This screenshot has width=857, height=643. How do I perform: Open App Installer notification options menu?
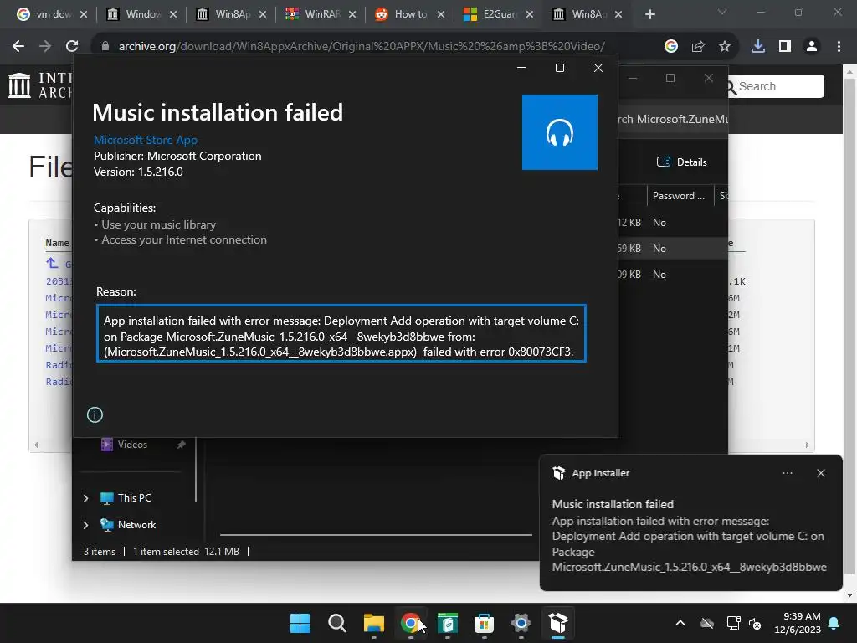click(788, 474)
